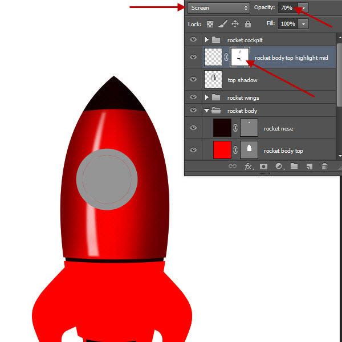The image size is (342, 342).
Task: Click the new group folder icon
Action: pos(294,166)
